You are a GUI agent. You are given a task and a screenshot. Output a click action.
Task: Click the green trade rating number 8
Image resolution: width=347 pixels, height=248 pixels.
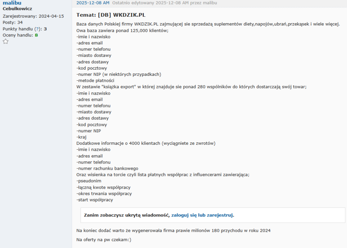36,35
